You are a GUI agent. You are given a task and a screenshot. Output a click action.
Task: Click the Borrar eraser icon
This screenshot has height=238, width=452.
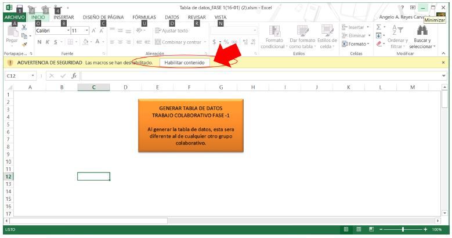tap(379, 44)
